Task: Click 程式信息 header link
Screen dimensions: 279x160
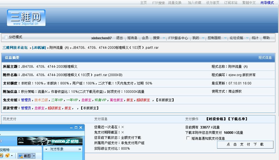Action: click(x=265, y=58)
